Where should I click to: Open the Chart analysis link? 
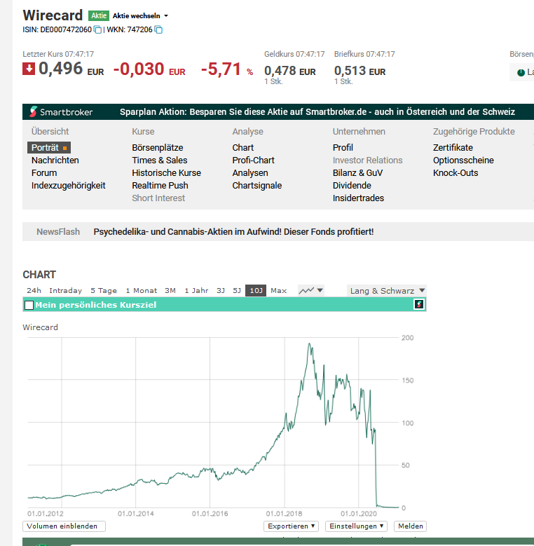[243, 148]
